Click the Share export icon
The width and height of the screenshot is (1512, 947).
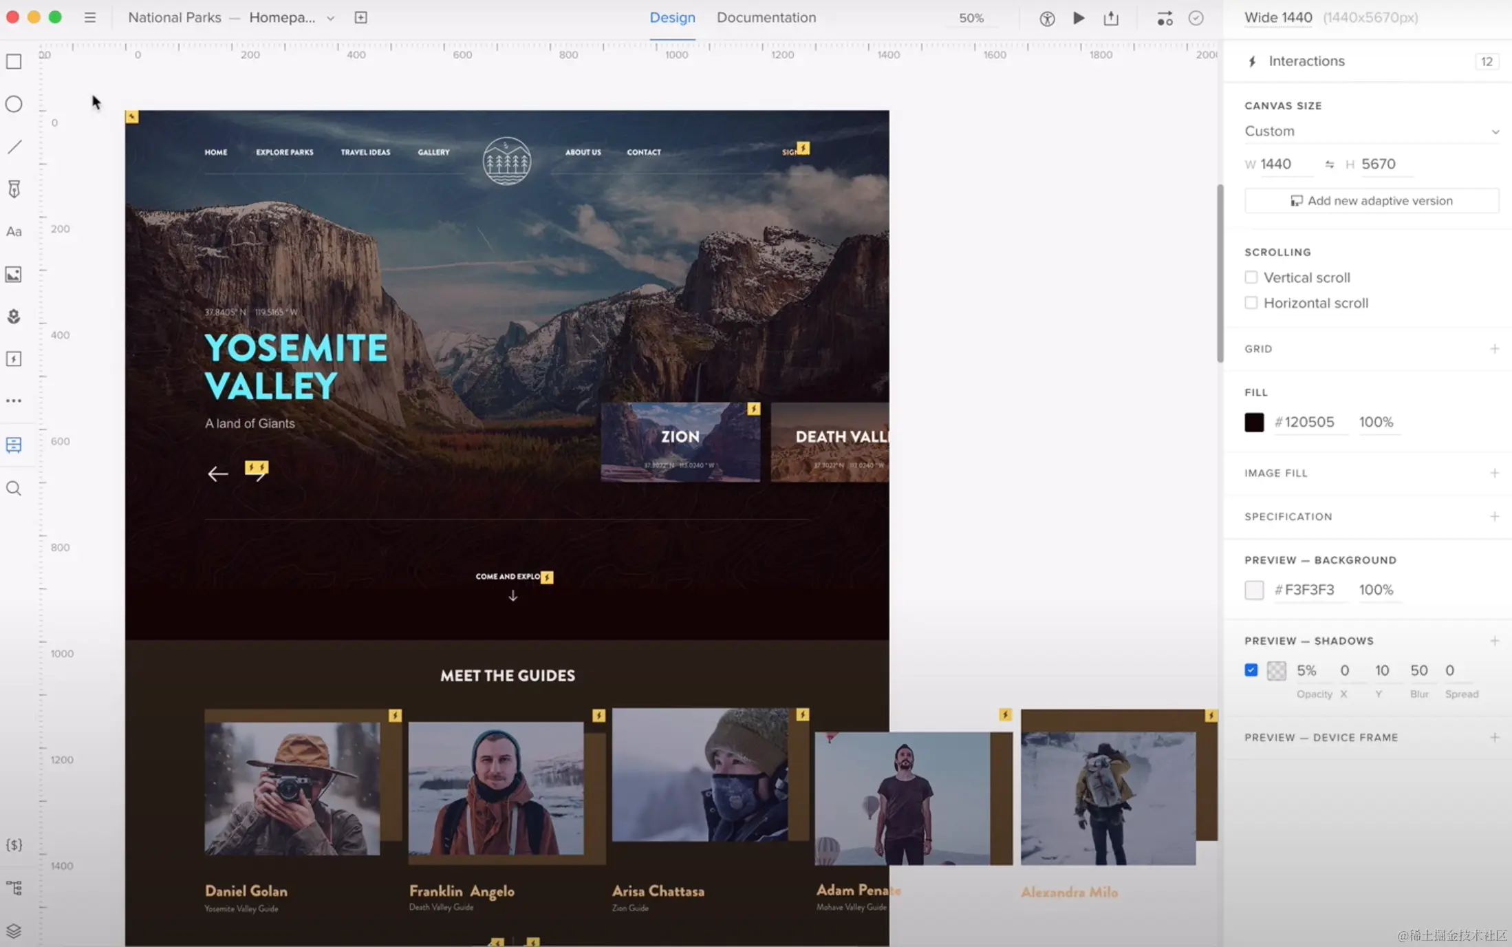click(x=1111, y=18)
